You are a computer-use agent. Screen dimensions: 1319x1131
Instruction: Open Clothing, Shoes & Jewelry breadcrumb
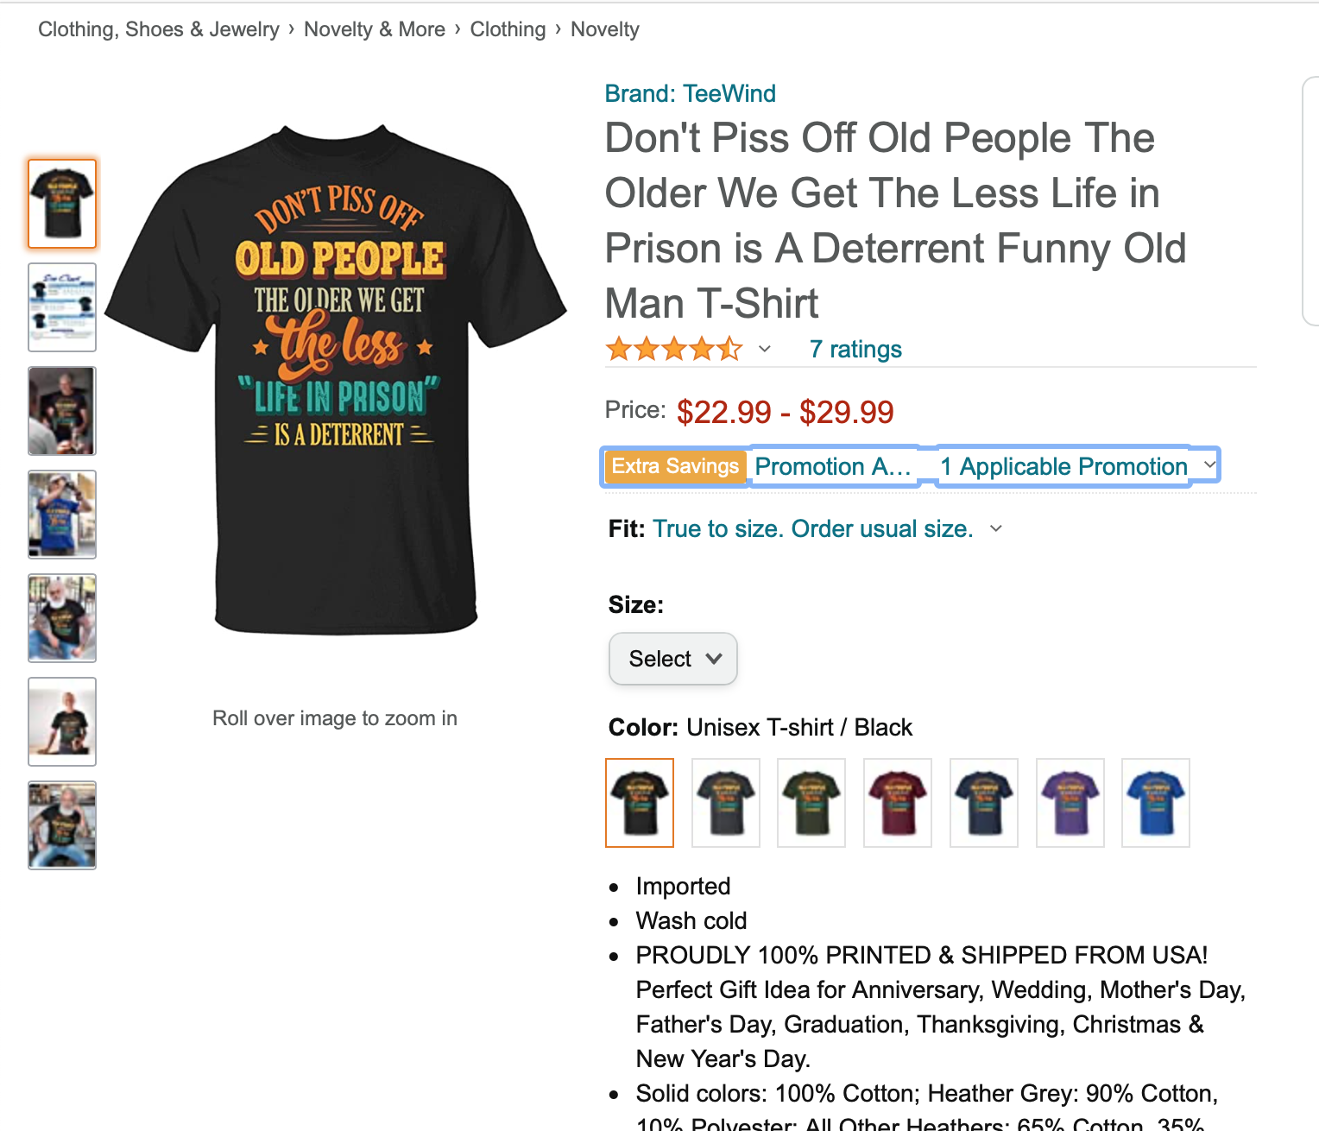coord(159,29)
